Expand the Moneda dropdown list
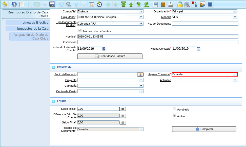This screenshot has width=246, height=147. (235, 17)
